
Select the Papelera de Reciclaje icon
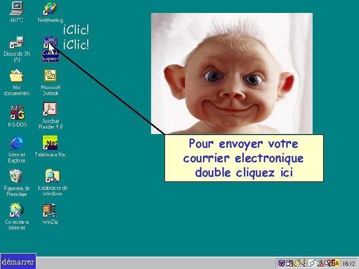(x=16, y=176)
